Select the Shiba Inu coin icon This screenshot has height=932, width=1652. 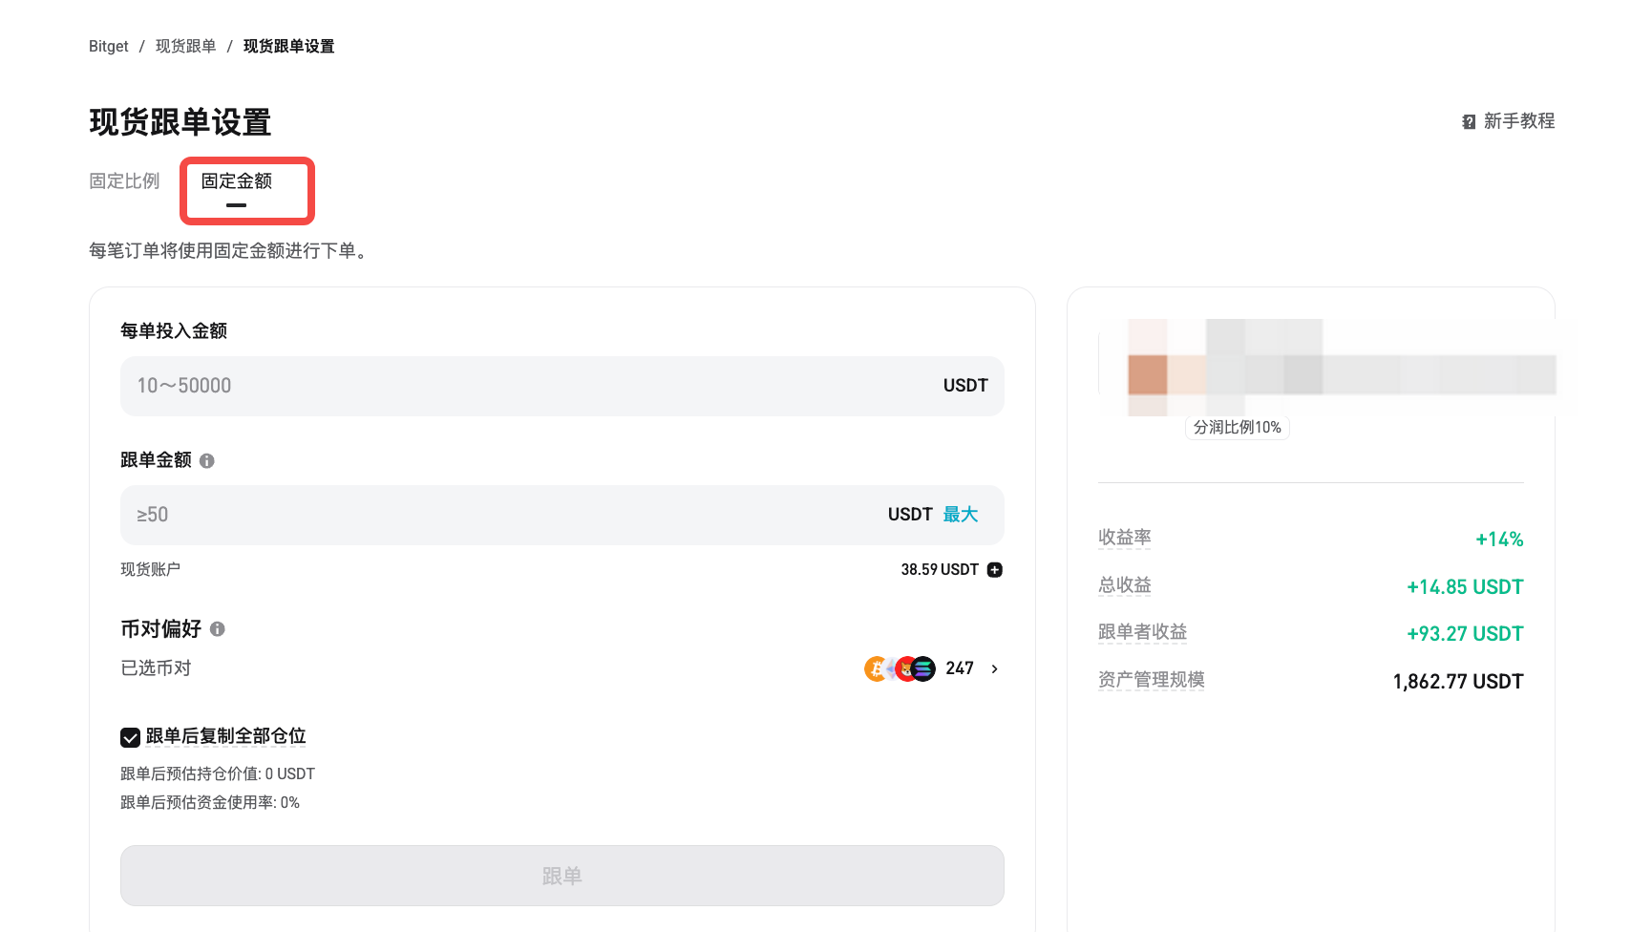[905, 668]
